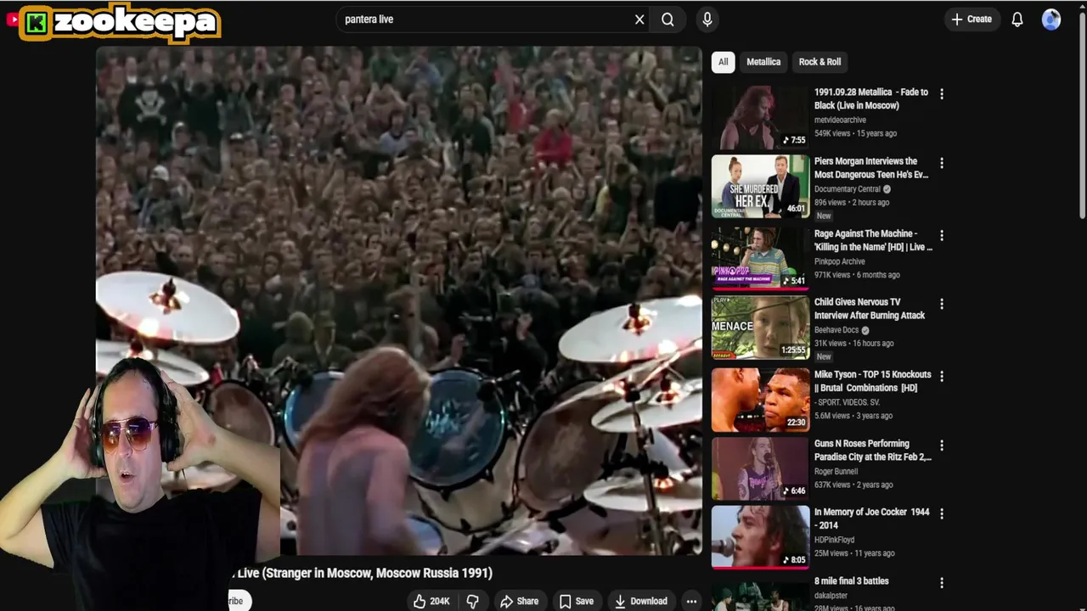Viewport: 1087px width, 611px height.
Task: Download the current video
Action: [640, 601]
